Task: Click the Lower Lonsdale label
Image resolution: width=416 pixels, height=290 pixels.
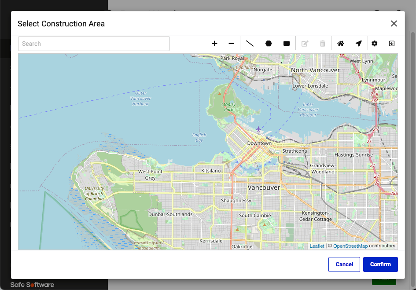Action: tap(310, 86)
